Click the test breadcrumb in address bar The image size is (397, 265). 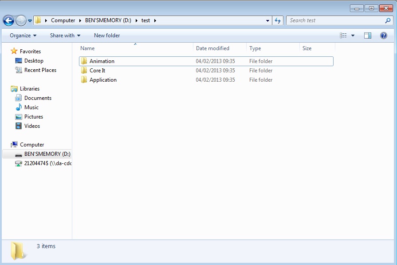point(145,20)
